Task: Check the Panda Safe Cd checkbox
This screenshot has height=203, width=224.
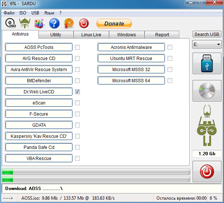Action: tap(77, 147)
